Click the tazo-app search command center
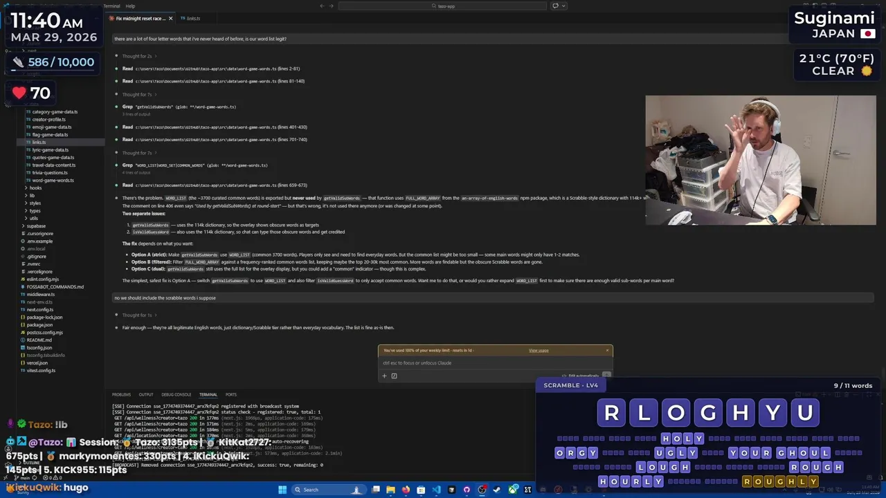 (443, 6)
